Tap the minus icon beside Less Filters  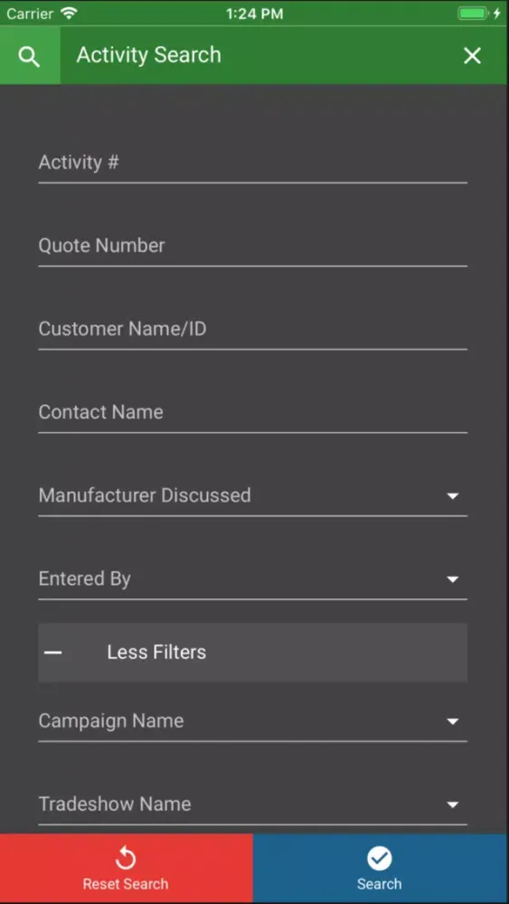pyautogui.click(x=53, y=653)
